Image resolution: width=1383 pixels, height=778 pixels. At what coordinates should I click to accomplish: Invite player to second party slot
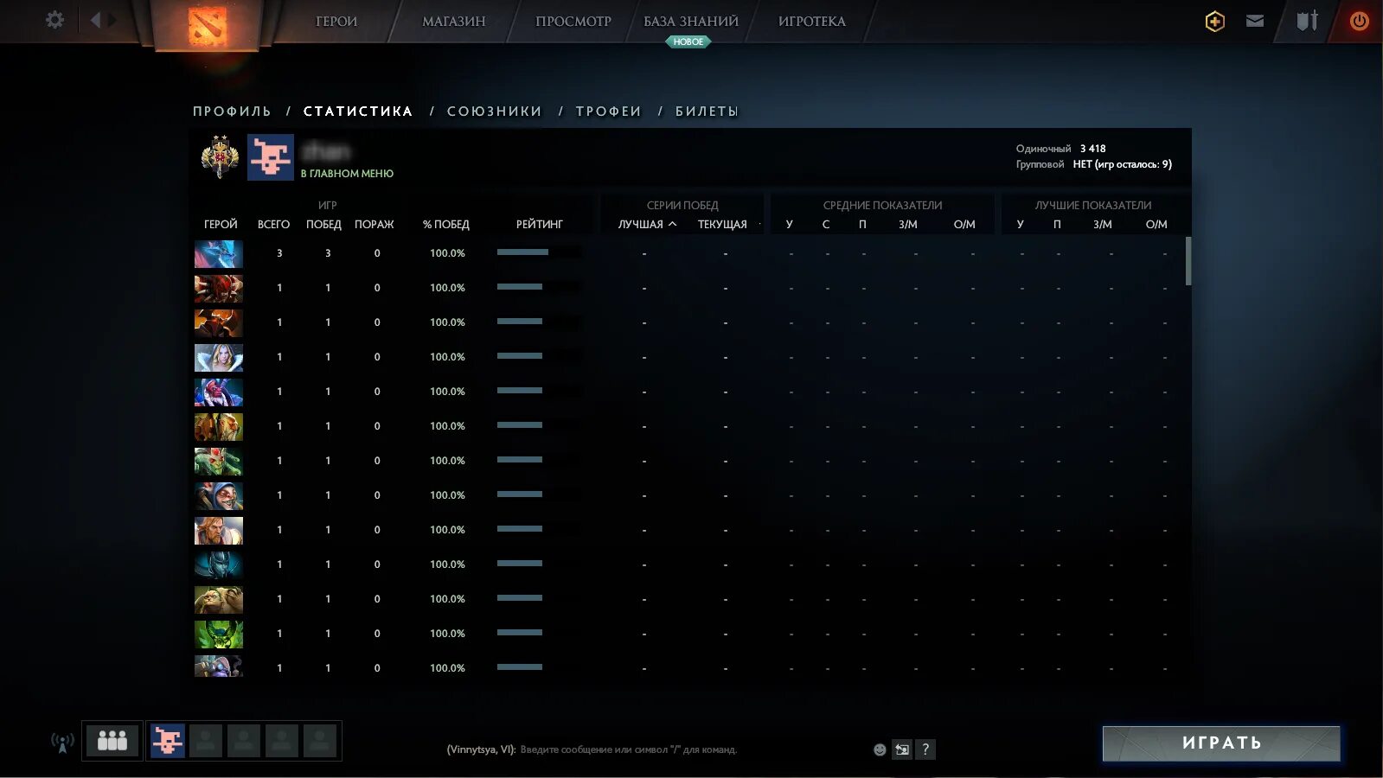206,741
